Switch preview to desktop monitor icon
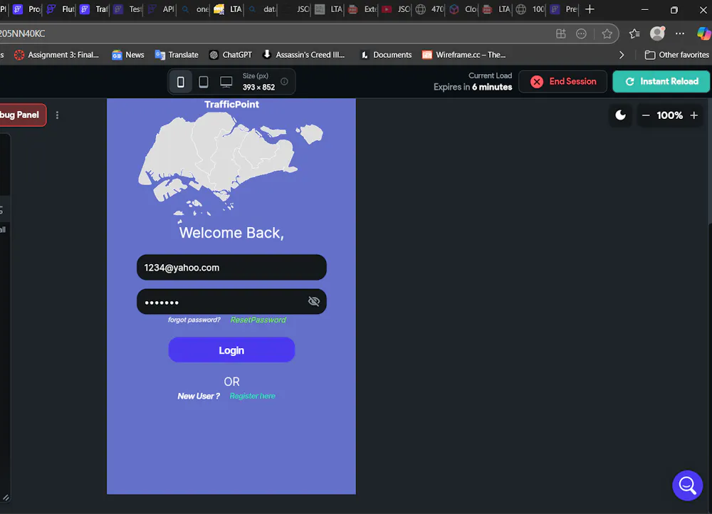 coord(226,82)
